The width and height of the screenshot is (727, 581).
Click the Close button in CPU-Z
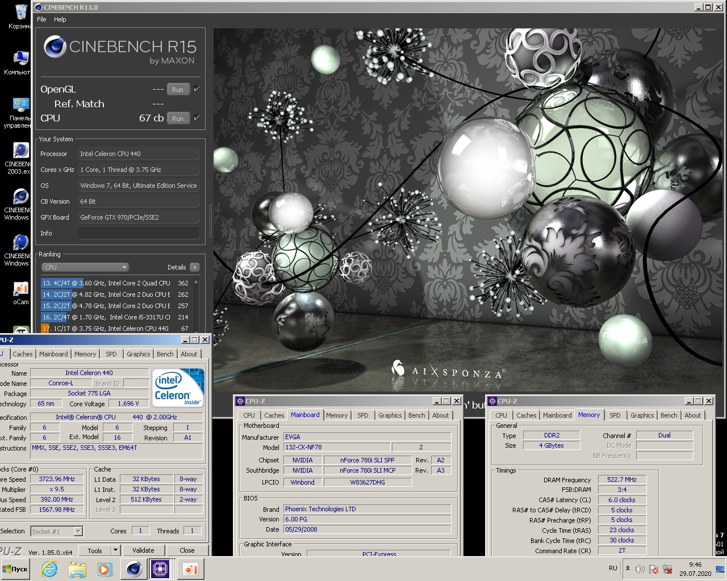pos(187,550)
